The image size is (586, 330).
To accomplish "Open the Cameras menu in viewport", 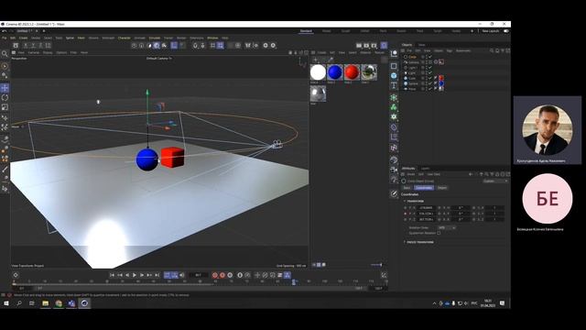I will click(x=34, y=53).
